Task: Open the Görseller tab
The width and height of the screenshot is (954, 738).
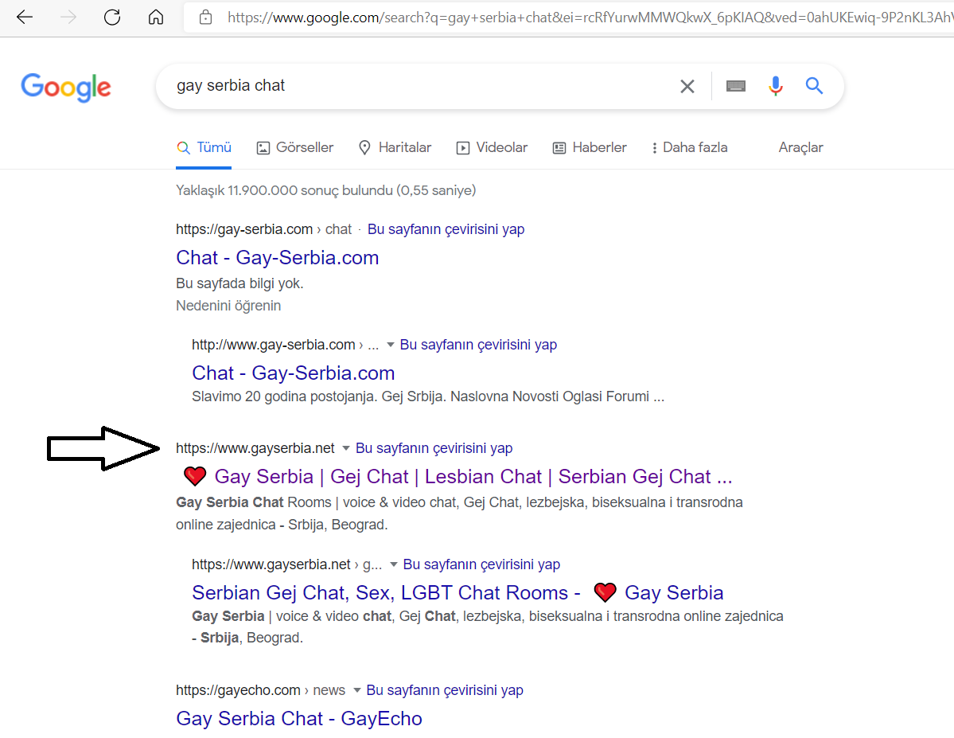Action: [295, 147]
